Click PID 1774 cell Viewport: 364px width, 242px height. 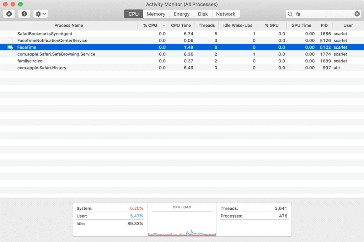[325, 54]
